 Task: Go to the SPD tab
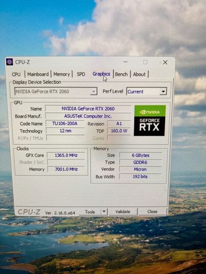(x=81, y=74)
